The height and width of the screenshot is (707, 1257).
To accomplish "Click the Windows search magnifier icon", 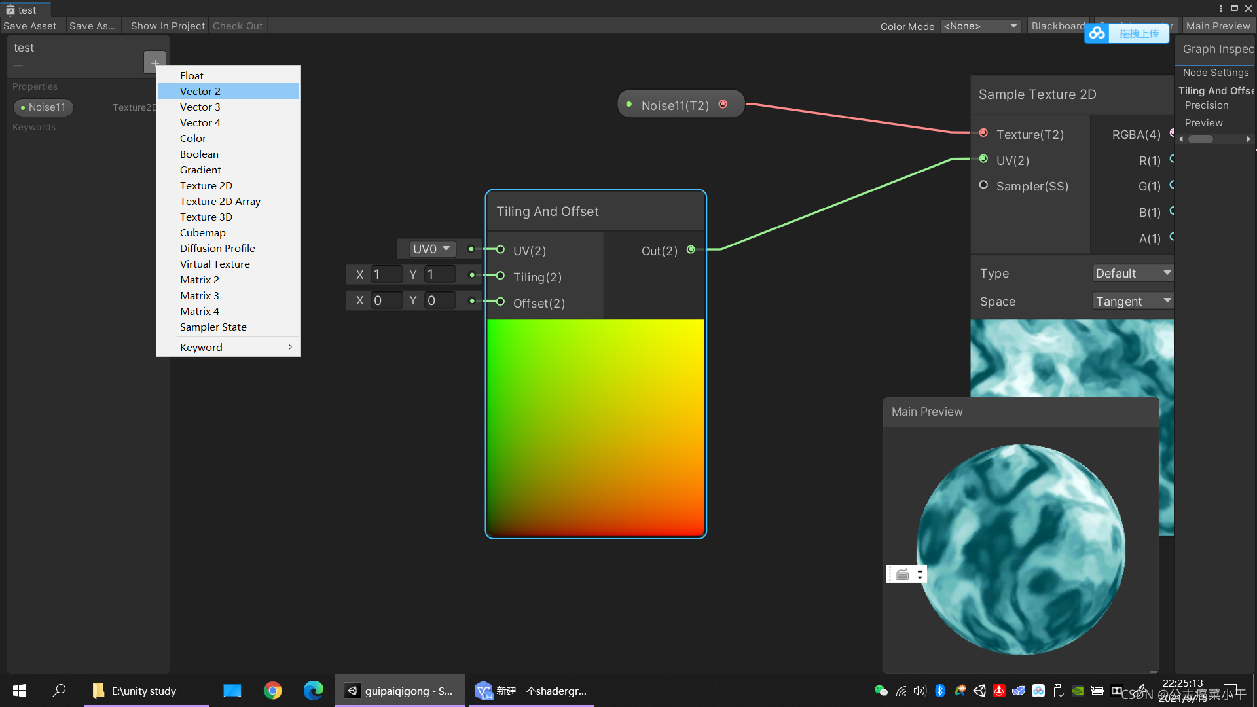I will [x=59, y=691].
